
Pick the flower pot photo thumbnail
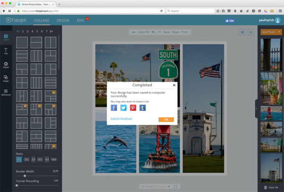[271, 88]
